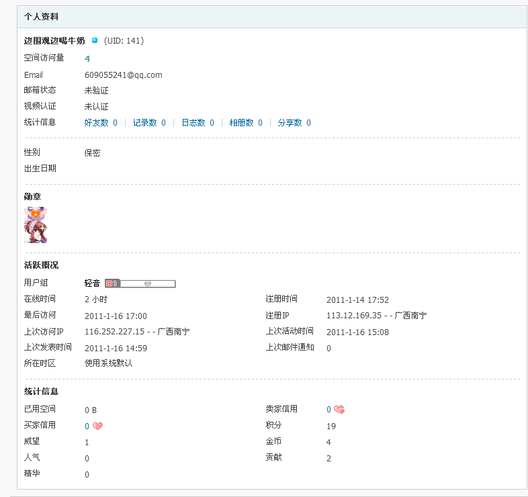Click the 未认证 video verification value

pyautogui.click(x=96, y=106)
